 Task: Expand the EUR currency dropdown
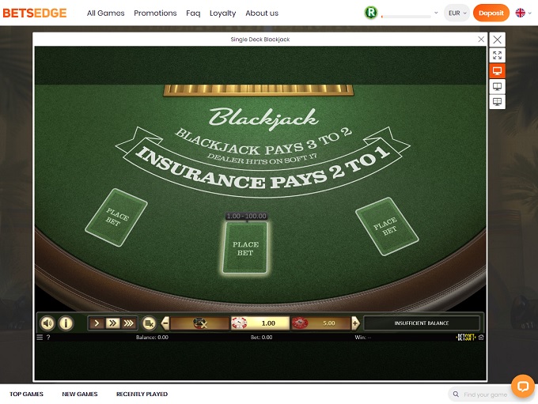(457, 13)
